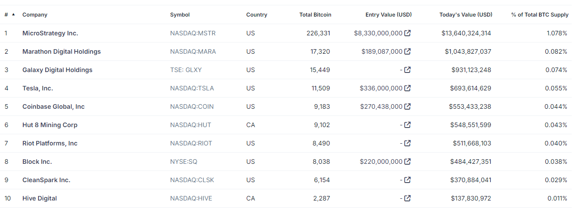Viewport: 578px width, 209px height.
Task: Open Tesla entry value external link icon
Action: click(x=407, y=88)
